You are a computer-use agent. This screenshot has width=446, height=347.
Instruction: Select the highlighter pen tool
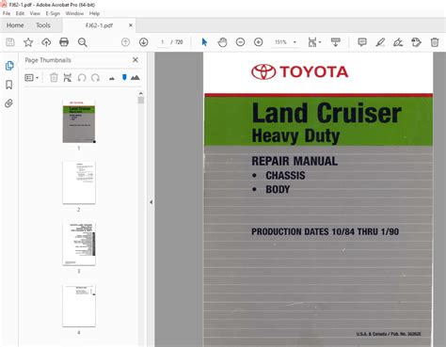[380, 42]
